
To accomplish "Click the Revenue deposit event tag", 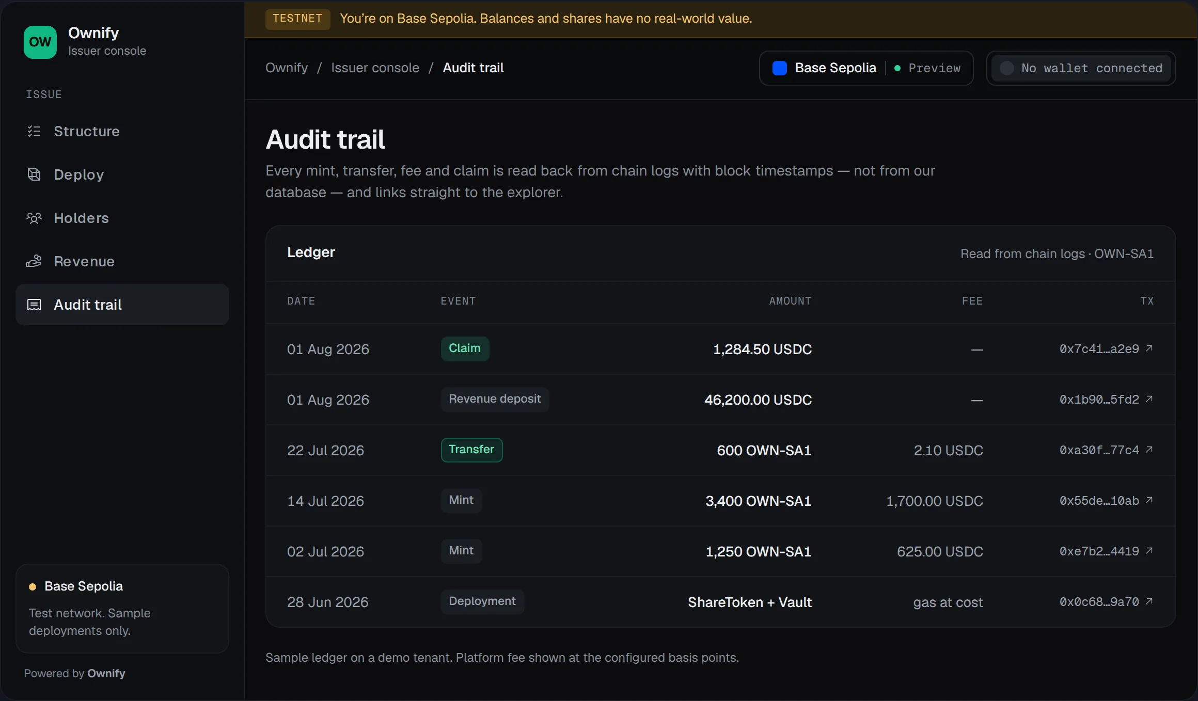I will 495,399.
